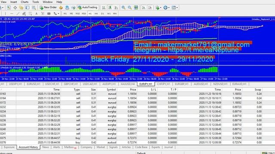Sort history by Swap column header
Viewport: 275px width, 154px height.
click(258, 89)
